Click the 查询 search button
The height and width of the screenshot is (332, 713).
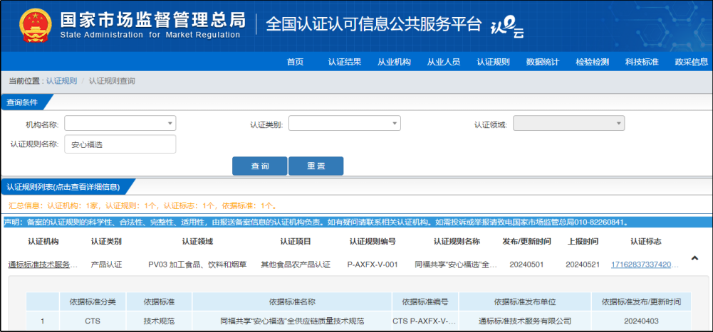[259, 166]
